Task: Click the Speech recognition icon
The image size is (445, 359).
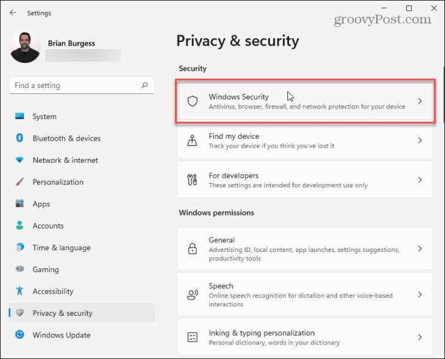Action: (x=192, y=294)
